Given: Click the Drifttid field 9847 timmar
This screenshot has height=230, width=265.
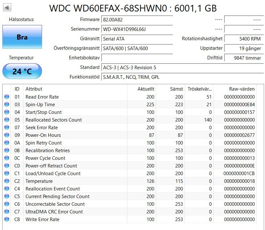Looking at the screenshot, I should [x=244, y=58].
